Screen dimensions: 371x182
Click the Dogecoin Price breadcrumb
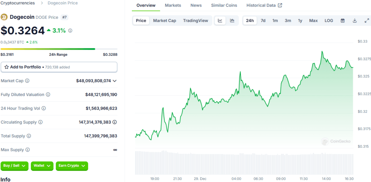pos(63,3)
